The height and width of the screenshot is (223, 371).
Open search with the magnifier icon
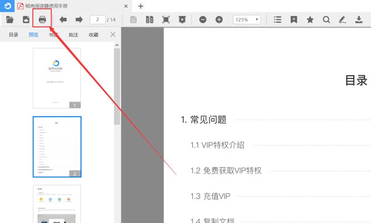326,19
